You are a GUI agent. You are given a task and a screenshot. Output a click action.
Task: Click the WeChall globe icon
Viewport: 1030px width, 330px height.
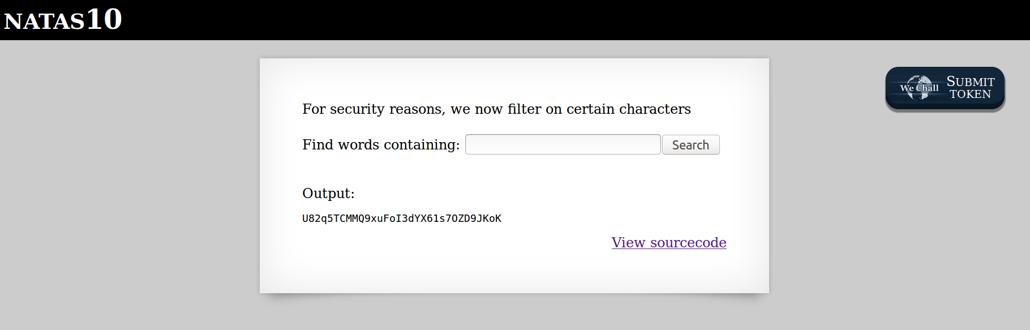[918, 88]
